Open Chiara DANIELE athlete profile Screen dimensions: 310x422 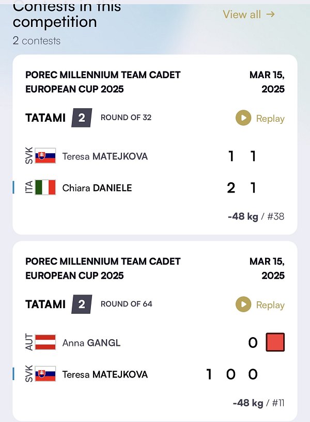97,188
